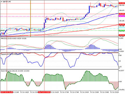
Task: Click the 0.15 Laguerre scale value
Action: 120,67
